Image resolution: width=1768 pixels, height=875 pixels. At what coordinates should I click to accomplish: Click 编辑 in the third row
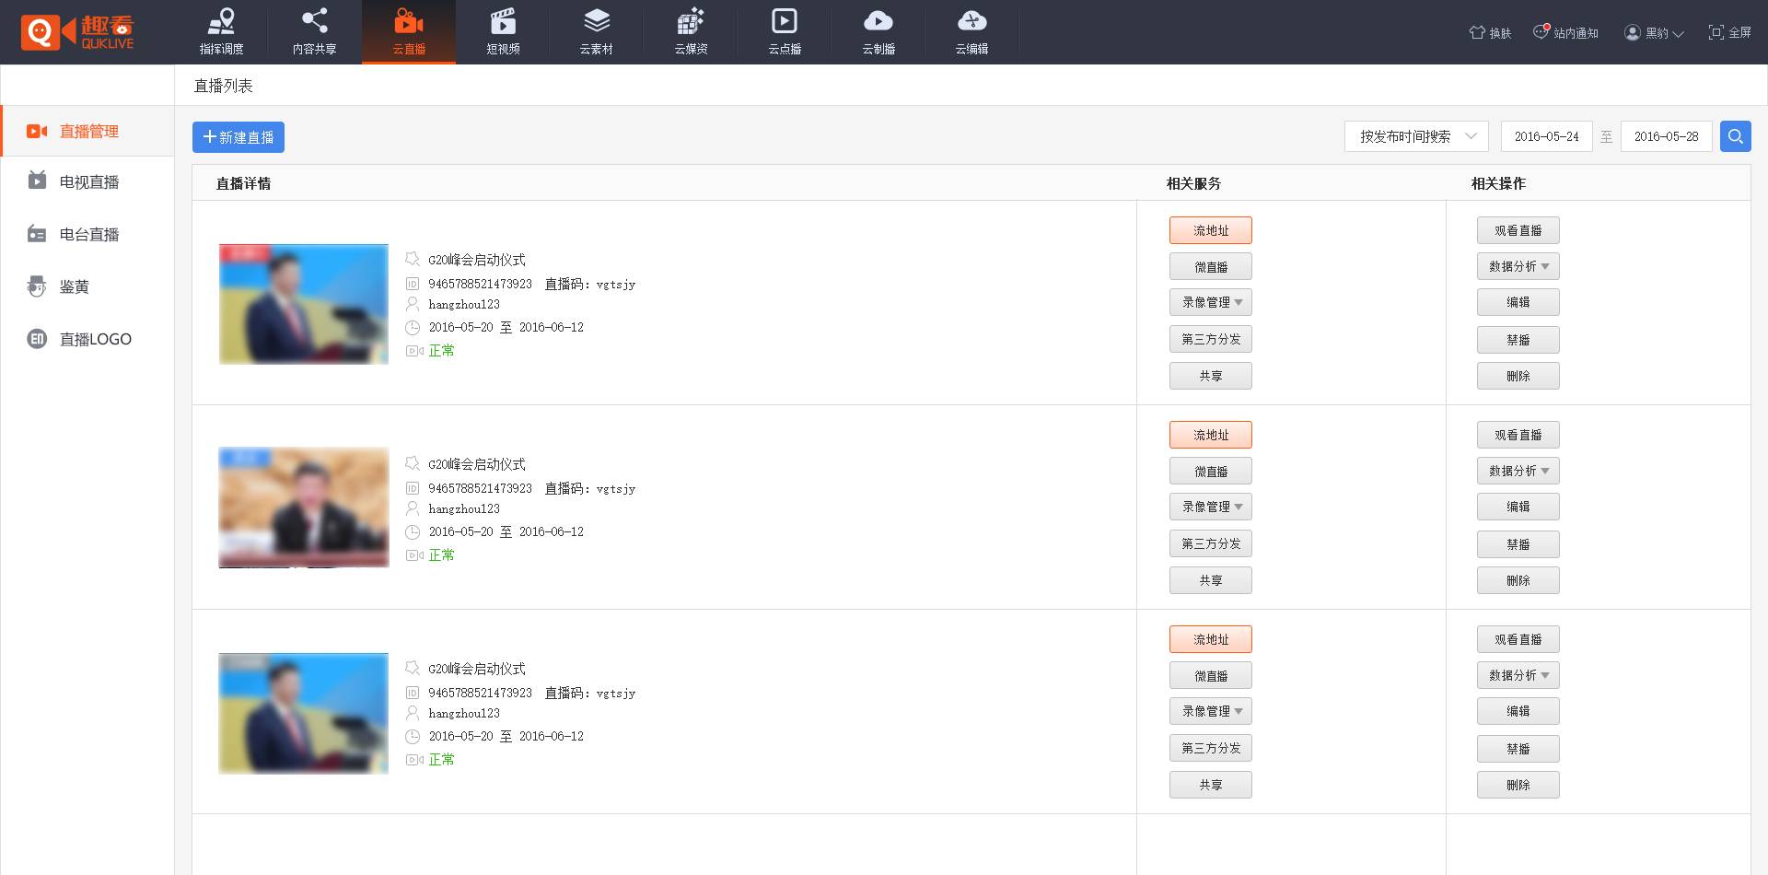(x=1518, y=711)
